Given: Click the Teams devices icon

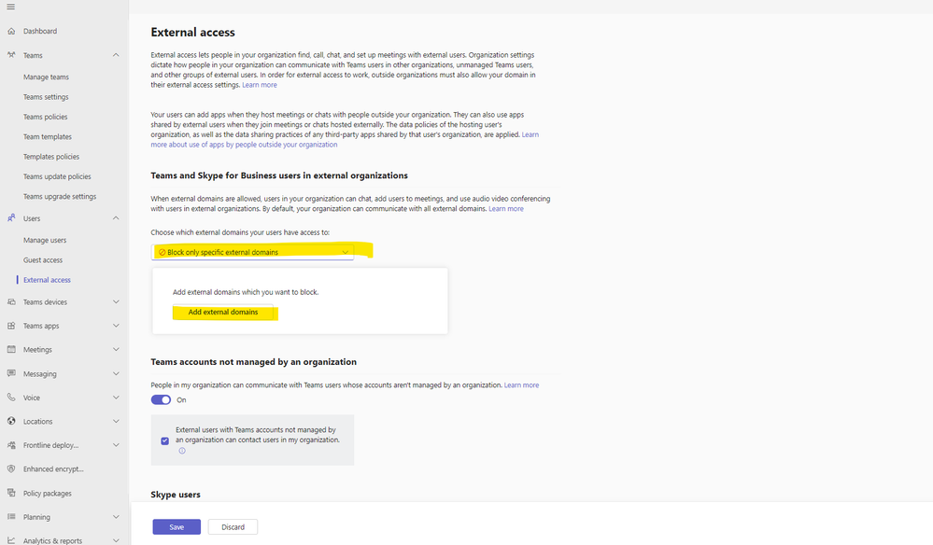Looking at the screenshot, I should 11,302.
